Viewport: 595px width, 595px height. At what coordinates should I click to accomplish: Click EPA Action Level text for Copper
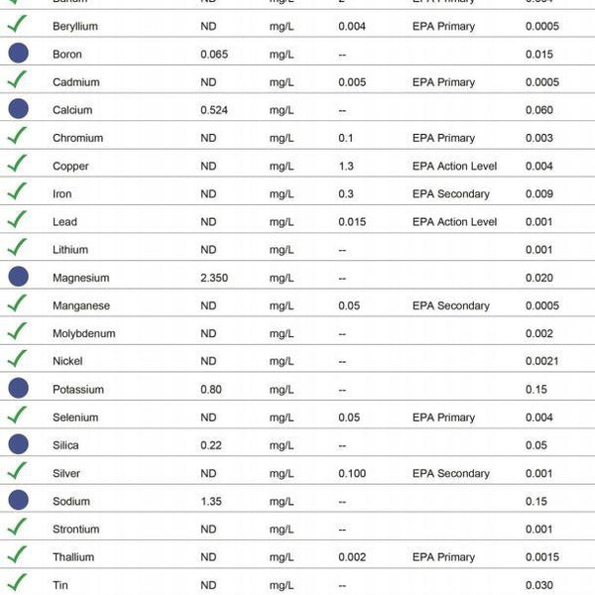454,167
